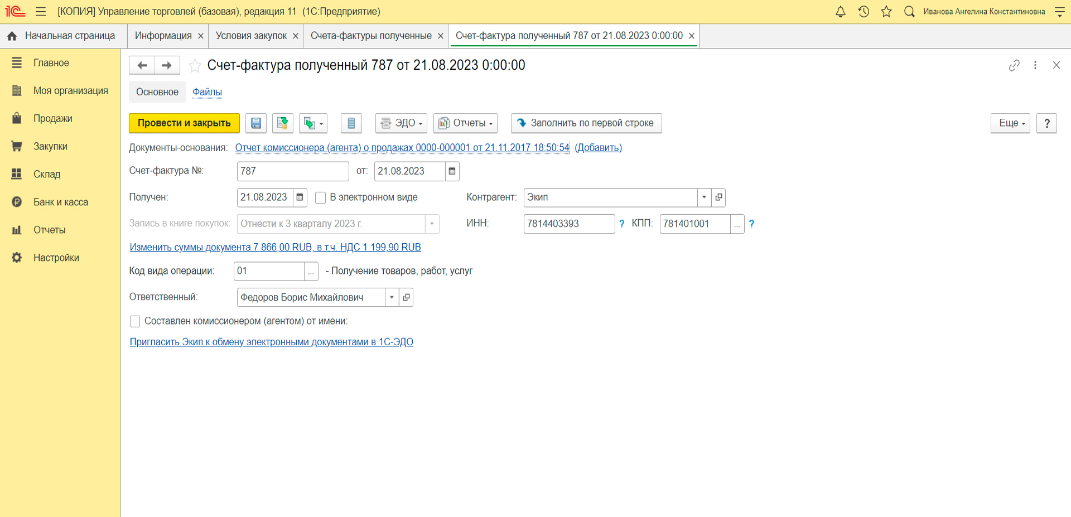
Task: Open Склад section in sidebar
Action: click(60, 175)
